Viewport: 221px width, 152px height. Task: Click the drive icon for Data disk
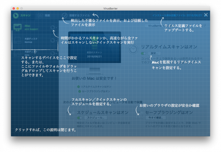tap(17, 53)
